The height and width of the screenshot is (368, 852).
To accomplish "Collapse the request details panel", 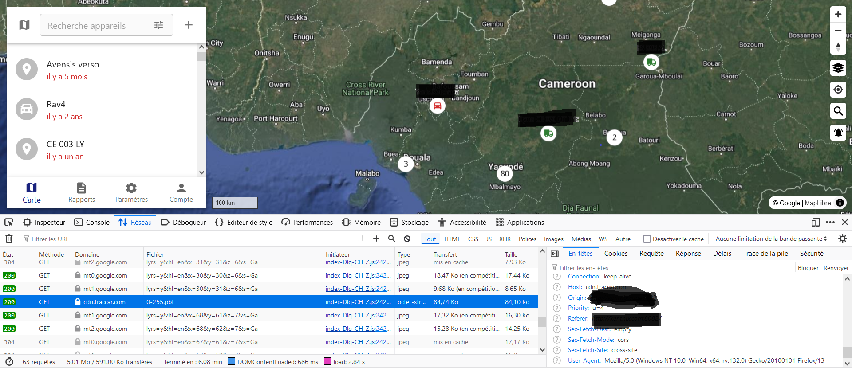I will point(555,254).
